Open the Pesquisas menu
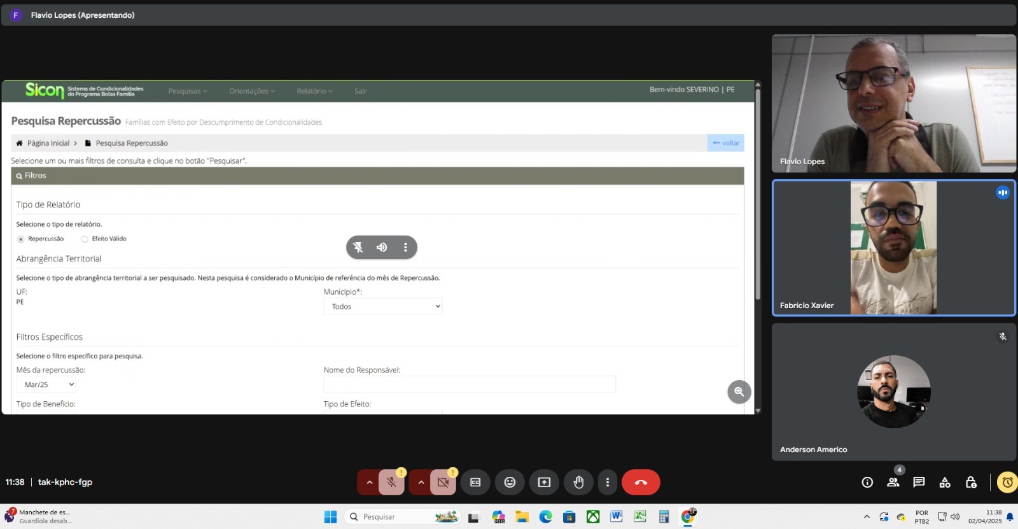Screen dimensions: 1018x529 click(187, 91)
